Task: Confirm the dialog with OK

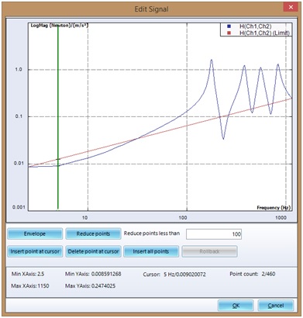Action: (x=236, y=306)
